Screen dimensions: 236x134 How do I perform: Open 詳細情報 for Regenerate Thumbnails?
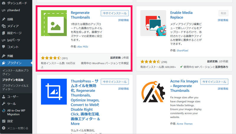123,20
